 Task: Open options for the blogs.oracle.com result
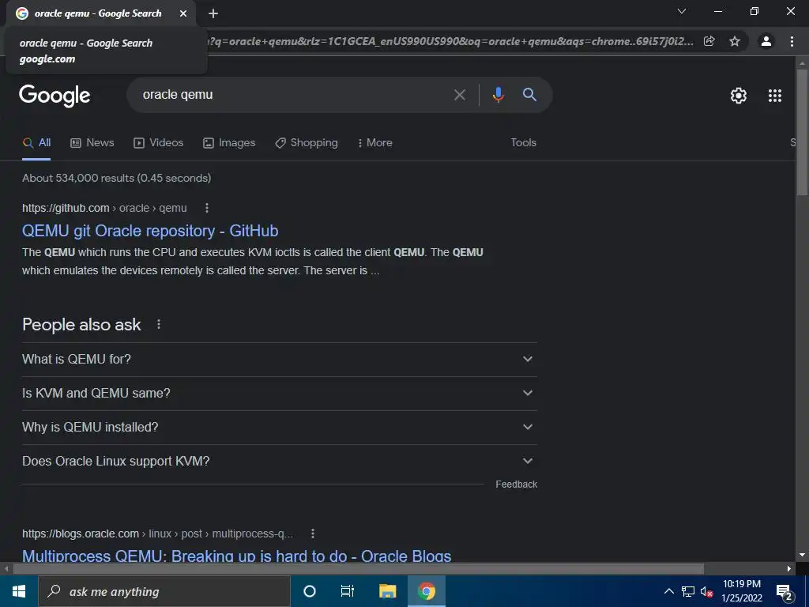(x=313, y=533)
